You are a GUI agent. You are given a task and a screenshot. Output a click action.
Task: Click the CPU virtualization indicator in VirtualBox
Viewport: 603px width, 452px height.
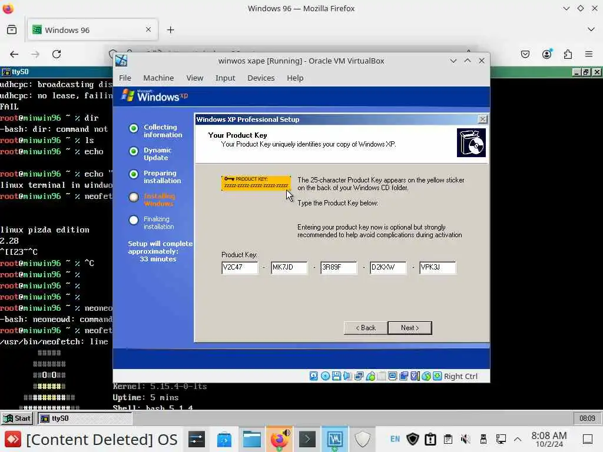[x=415, y=376]
